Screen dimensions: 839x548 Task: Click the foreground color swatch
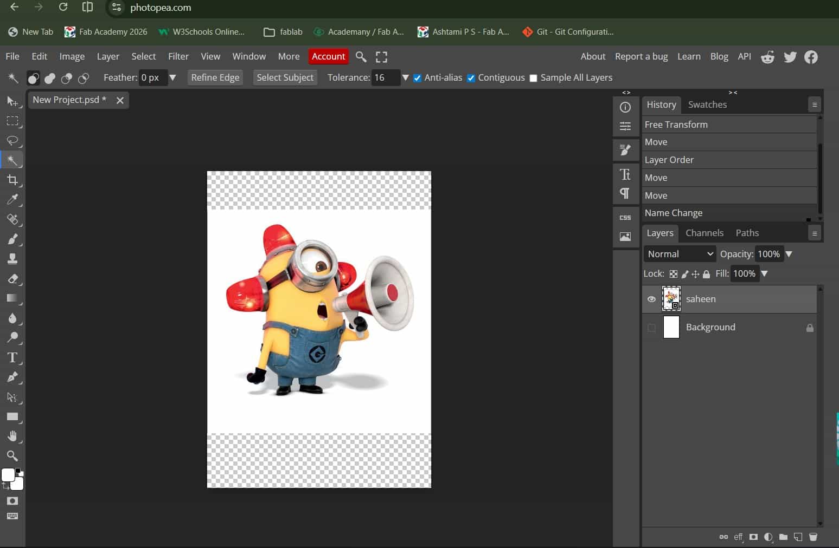click(8, 475)
